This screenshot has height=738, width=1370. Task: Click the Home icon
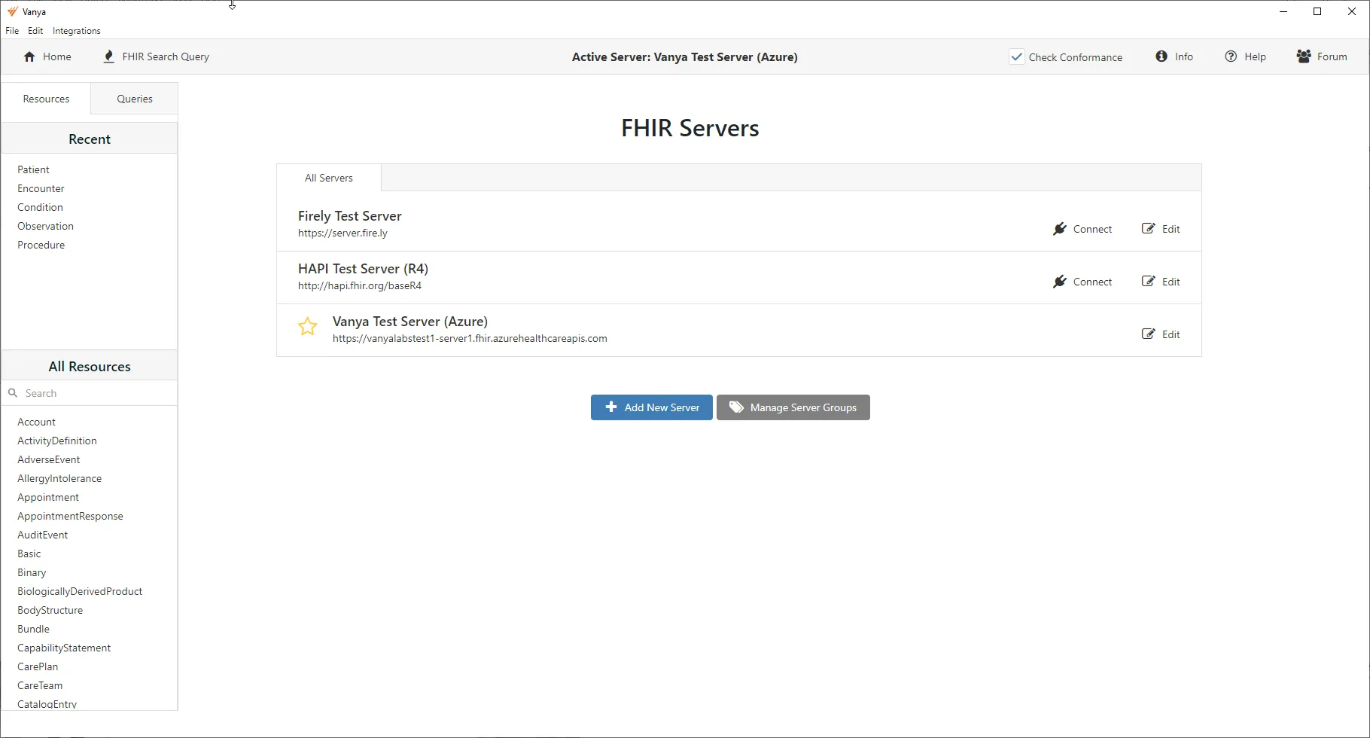pyautogui.click(x=28, y=56)
